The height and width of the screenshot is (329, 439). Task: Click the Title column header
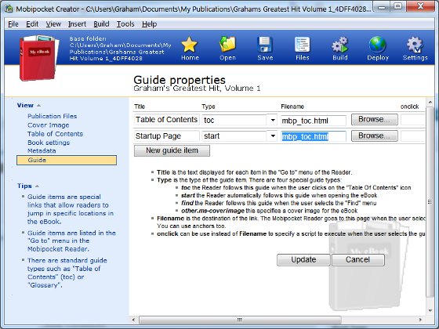[140, 107]
